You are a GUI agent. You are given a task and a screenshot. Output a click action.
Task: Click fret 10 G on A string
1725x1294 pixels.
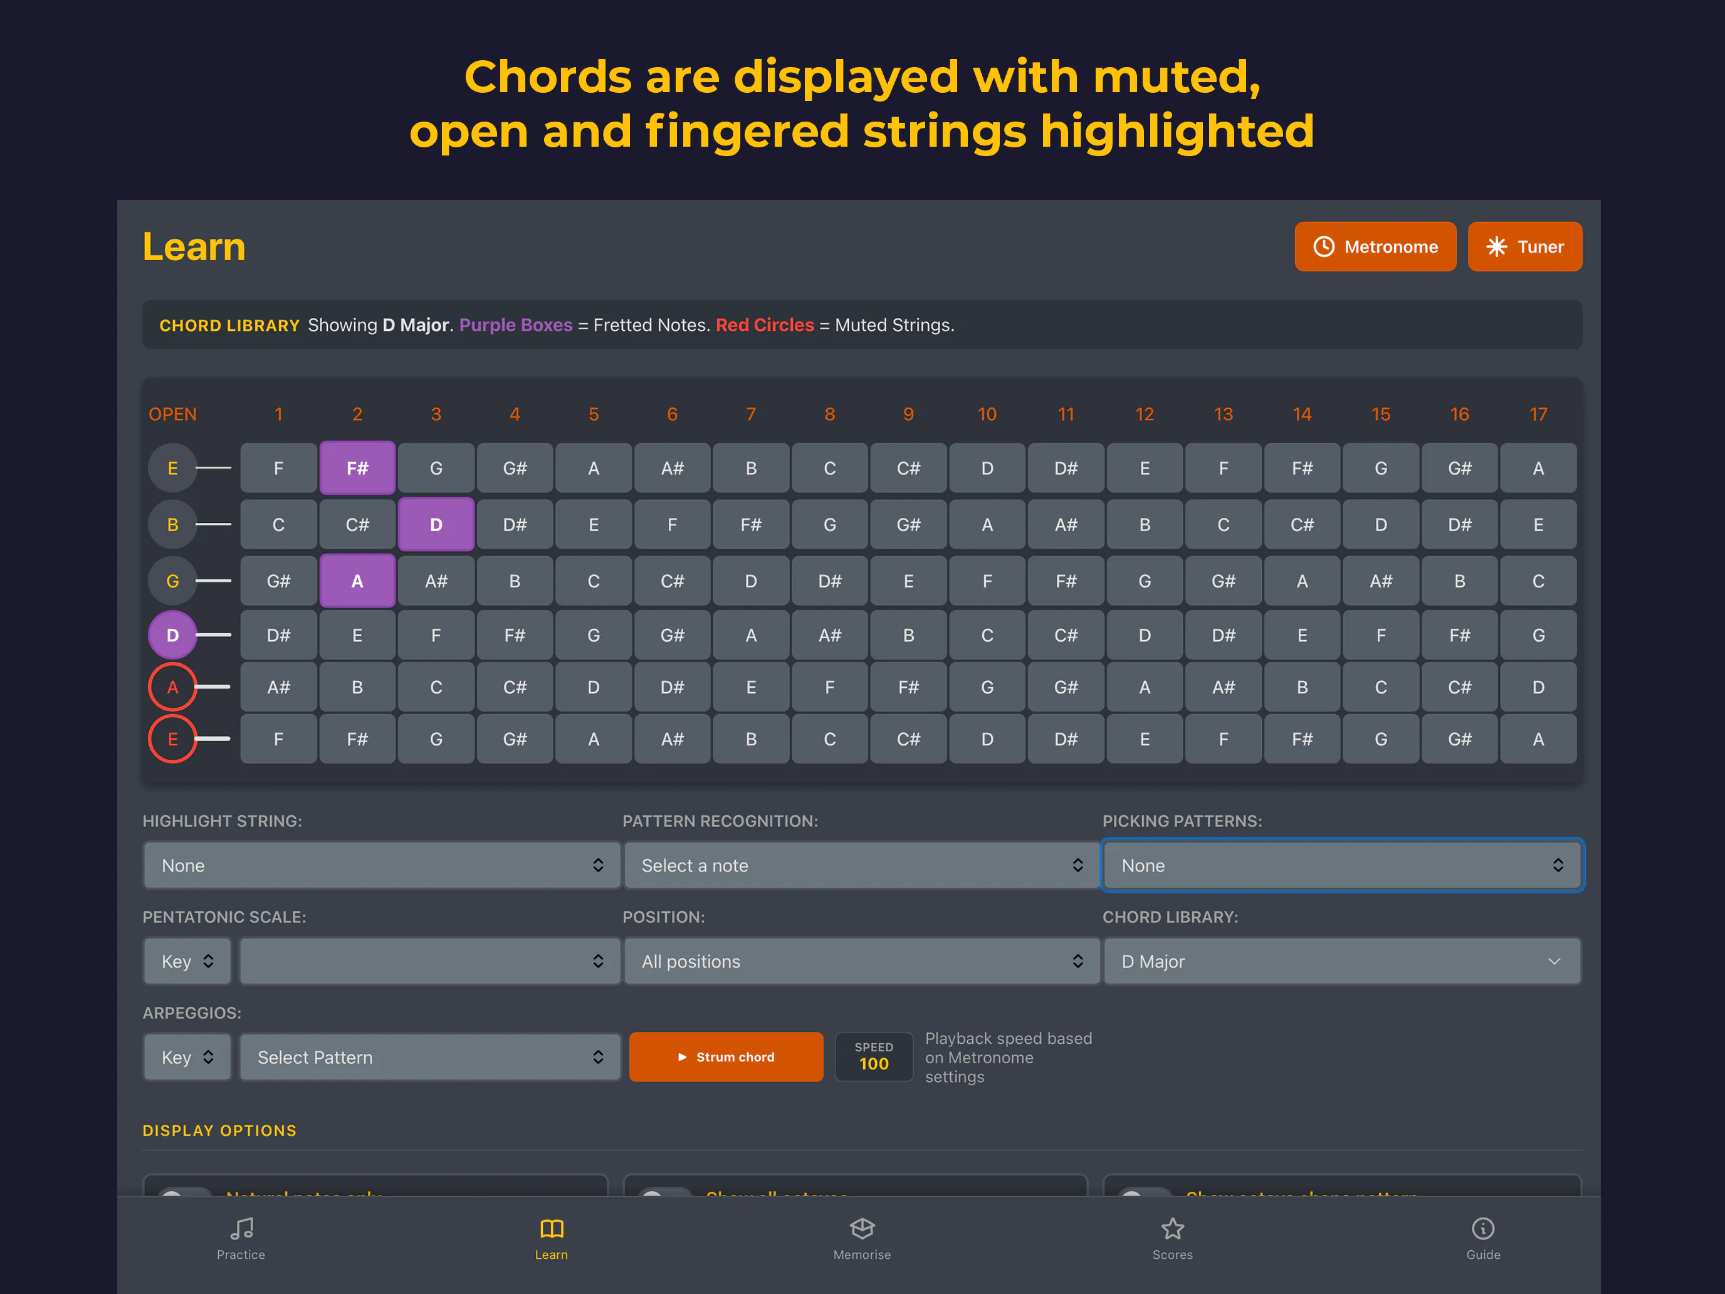point(987,687)
